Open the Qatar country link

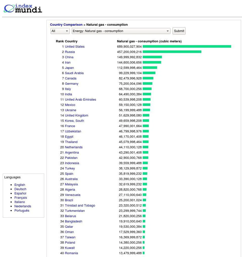coord(69,227)
